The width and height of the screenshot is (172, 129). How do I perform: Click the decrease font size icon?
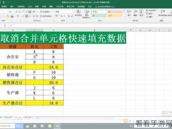click(x=19, y=12)
